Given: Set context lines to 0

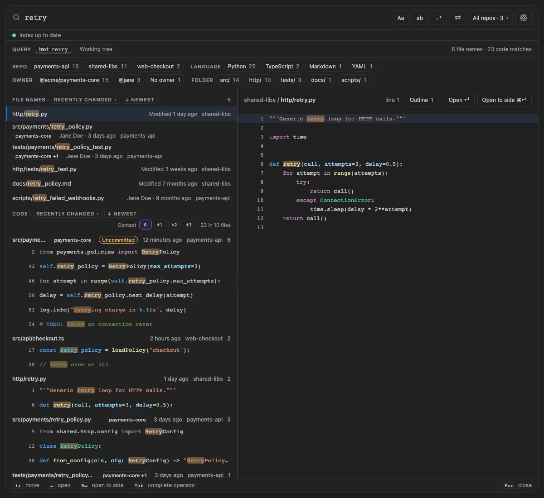Looking at the screenshot, I should point(145,225).
